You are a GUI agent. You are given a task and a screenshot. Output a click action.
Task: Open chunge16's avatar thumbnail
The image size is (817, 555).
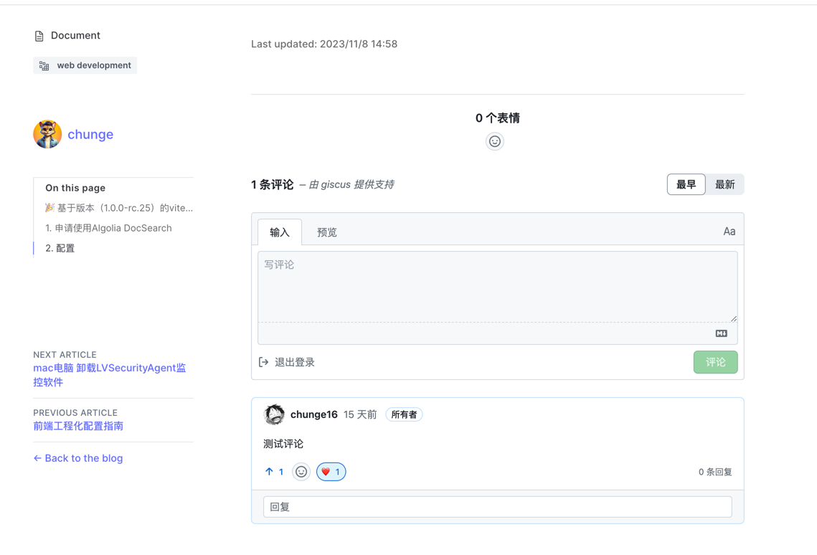click(274, 414)
